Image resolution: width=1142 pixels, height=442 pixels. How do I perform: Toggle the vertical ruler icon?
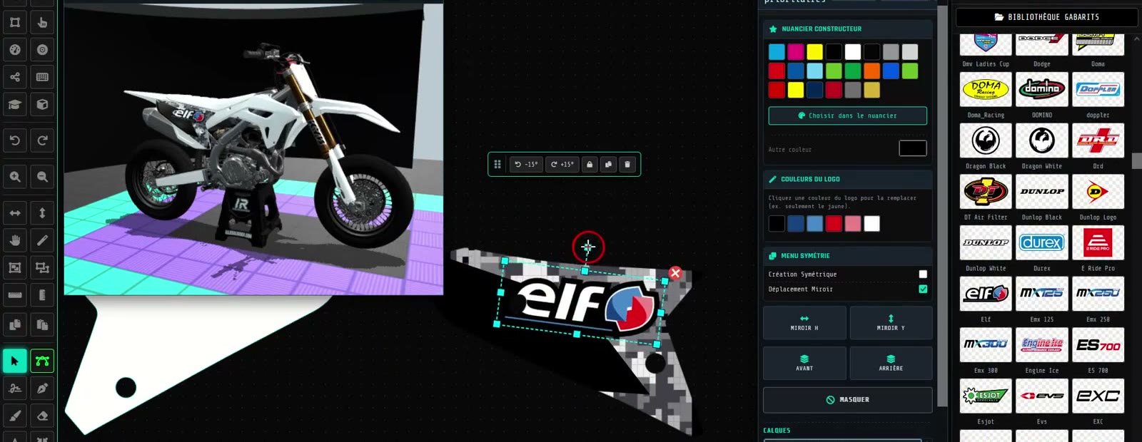pyautogui.click(x=42, y=294)
